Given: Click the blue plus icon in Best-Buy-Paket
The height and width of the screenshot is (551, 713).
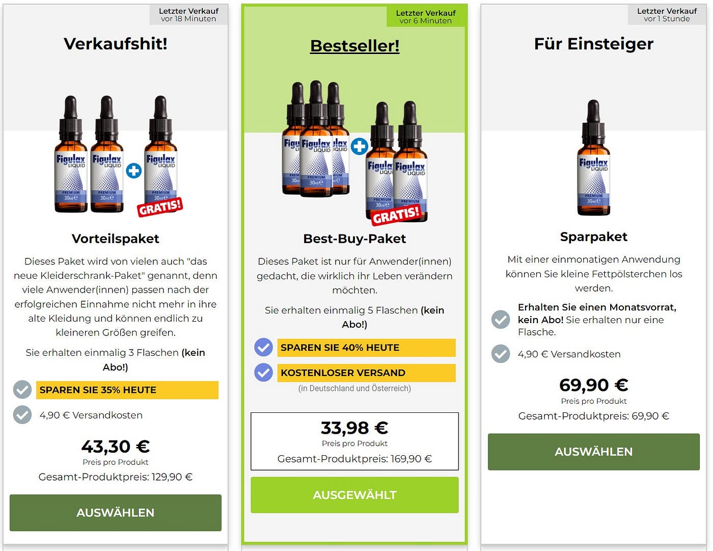Looking at the screenshot, I should click(360, 146).
